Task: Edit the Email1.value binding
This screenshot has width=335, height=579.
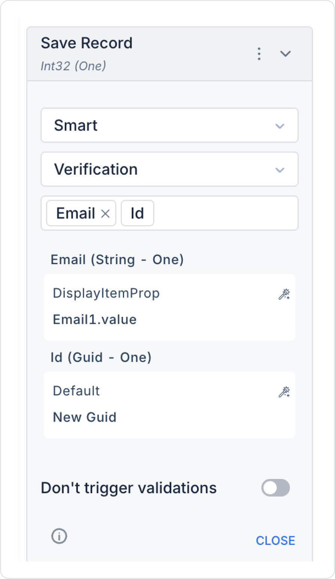Action: coord(95,320)
